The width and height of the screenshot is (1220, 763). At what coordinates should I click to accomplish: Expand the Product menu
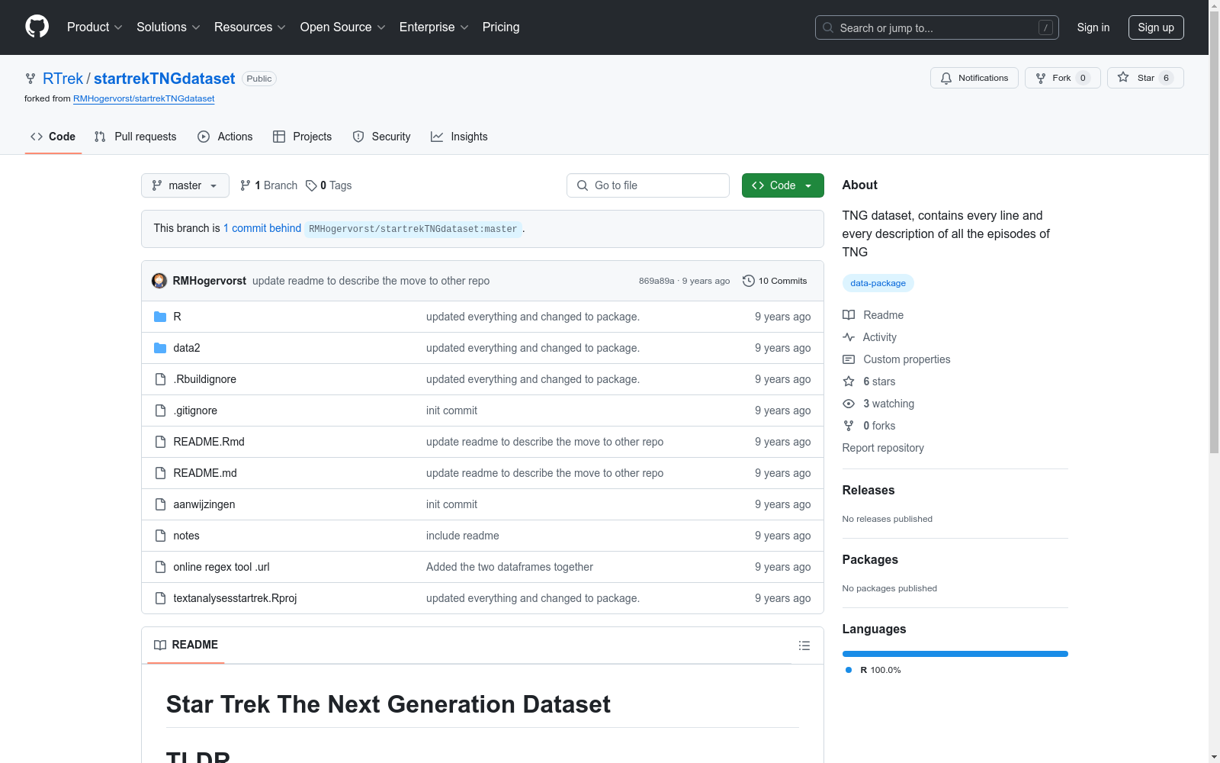[x=95, y=27]
